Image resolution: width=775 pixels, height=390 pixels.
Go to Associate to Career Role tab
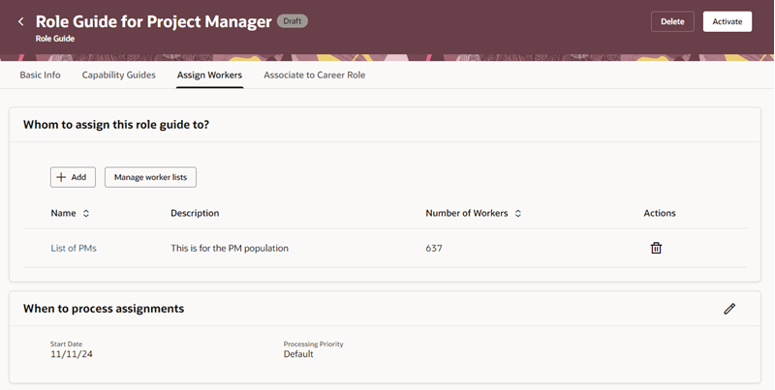point(314,75)
